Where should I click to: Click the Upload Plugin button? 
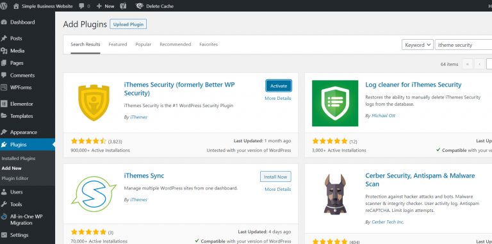coord(128,24)
